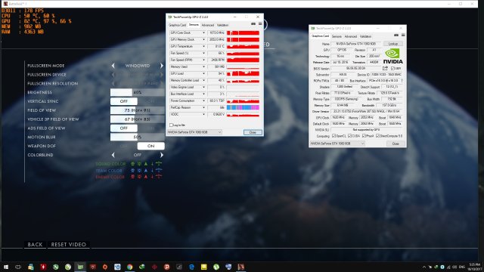This screenshot has width=484, height=272.
Task: Open Memory Used sensor dropdown arrow
Action: [x=203, y=66]
